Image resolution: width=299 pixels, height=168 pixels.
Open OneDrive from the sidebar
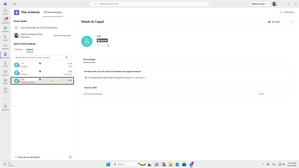pos(5,46)
